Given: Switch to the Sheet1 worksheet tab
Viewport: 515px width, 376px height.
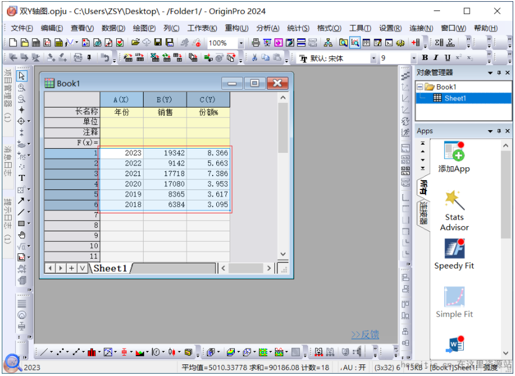Looking at the screenshot, I should click(110, 268).
